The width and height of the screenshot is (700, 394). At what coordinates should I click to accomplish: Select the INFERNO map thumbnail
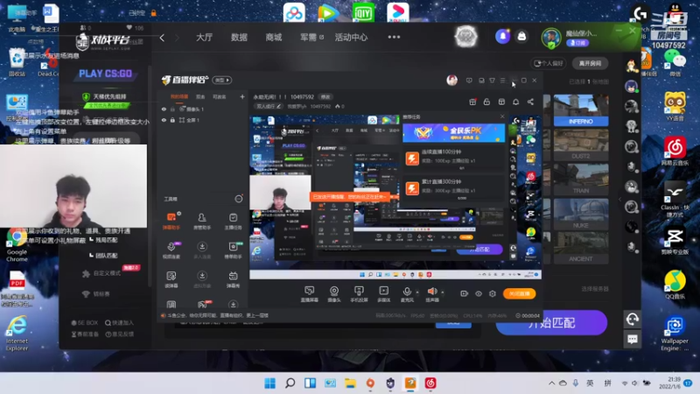(581, 110)
